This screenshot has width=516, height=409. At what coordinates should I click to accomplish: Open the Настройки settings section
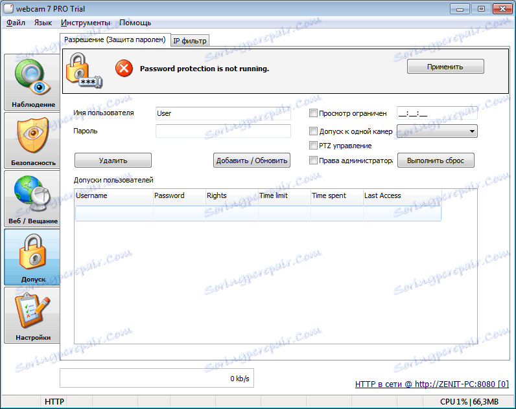(x=32, y=315)
